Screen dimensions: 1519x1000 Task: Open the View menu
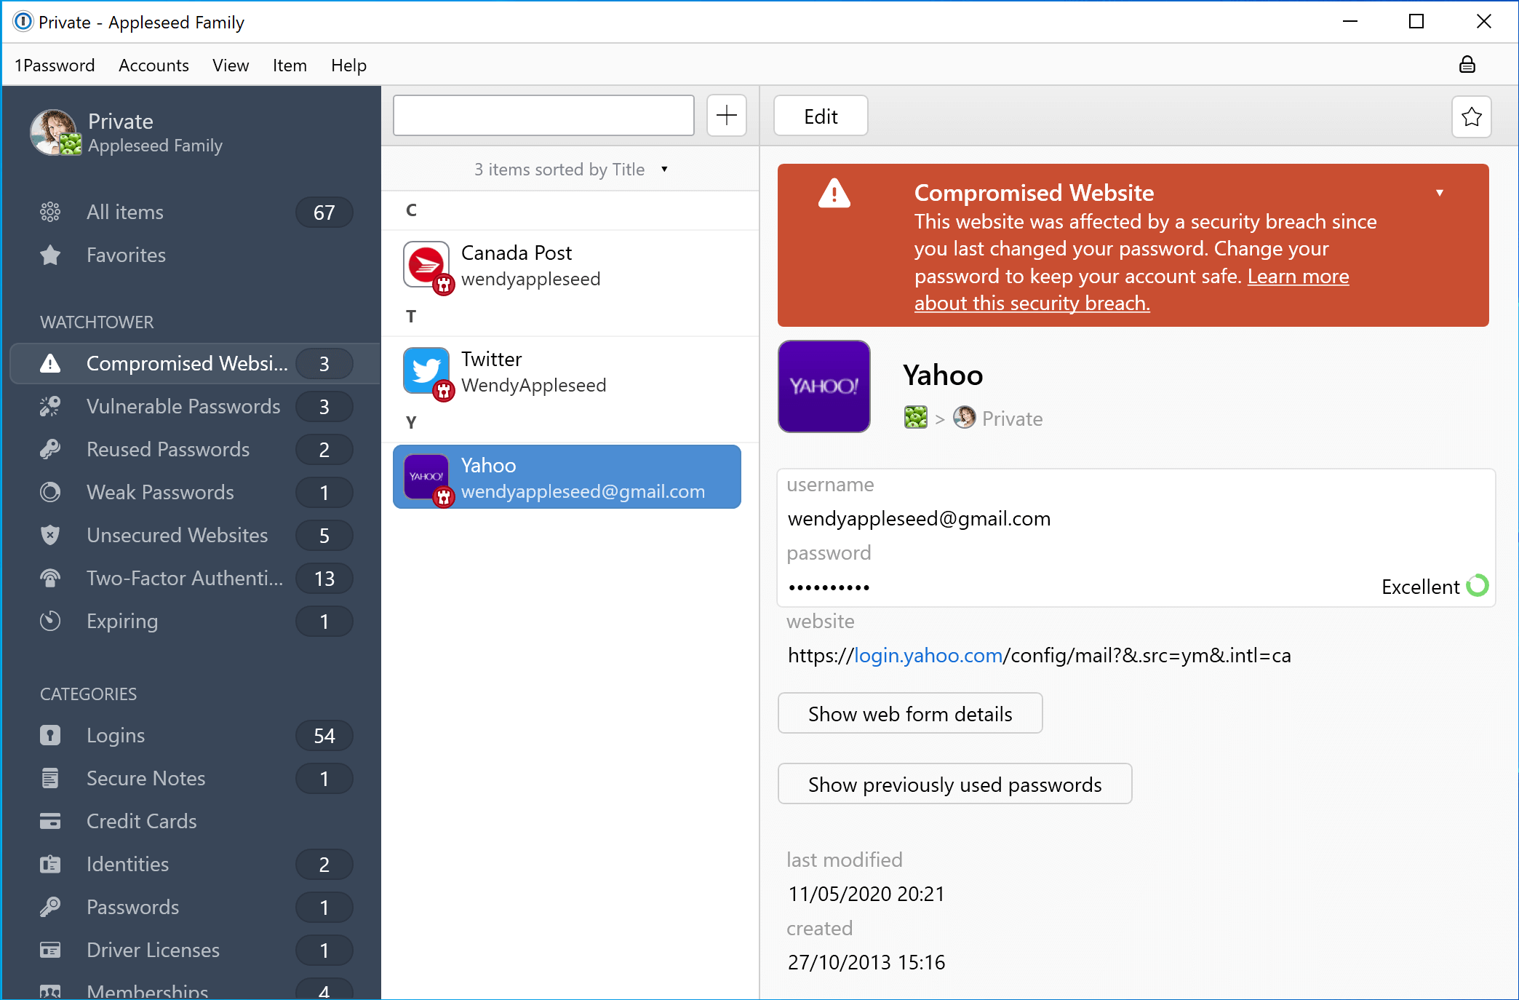point(231,66)
